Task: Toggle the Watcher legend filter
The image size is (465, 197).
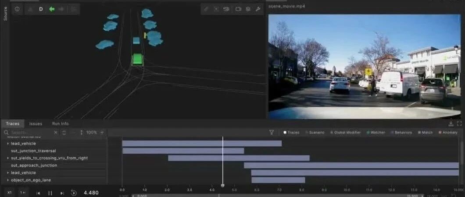Action: pyautogui.click(x=376, y=133)
